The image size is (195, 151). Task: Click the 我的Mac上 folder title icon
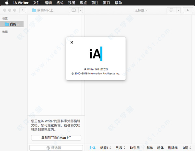click(x=34, y=10)
